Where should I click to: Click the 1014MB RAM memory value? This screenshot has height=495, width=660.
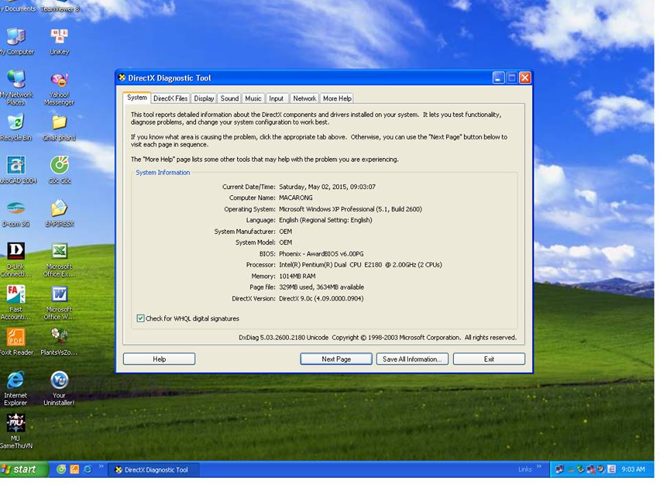click(297, 276)
